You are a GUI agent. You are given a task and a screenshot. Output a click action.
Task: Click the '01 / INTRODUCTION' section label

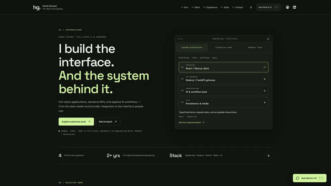[70, 30]
